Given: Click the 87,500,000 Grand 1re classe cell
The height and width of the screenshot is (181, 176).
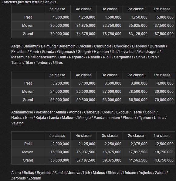Looking at the screenshot, I should click(162, 34).
